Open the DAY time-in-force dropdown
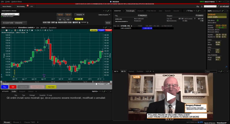The image size is (230, 124). pos(79,23)
